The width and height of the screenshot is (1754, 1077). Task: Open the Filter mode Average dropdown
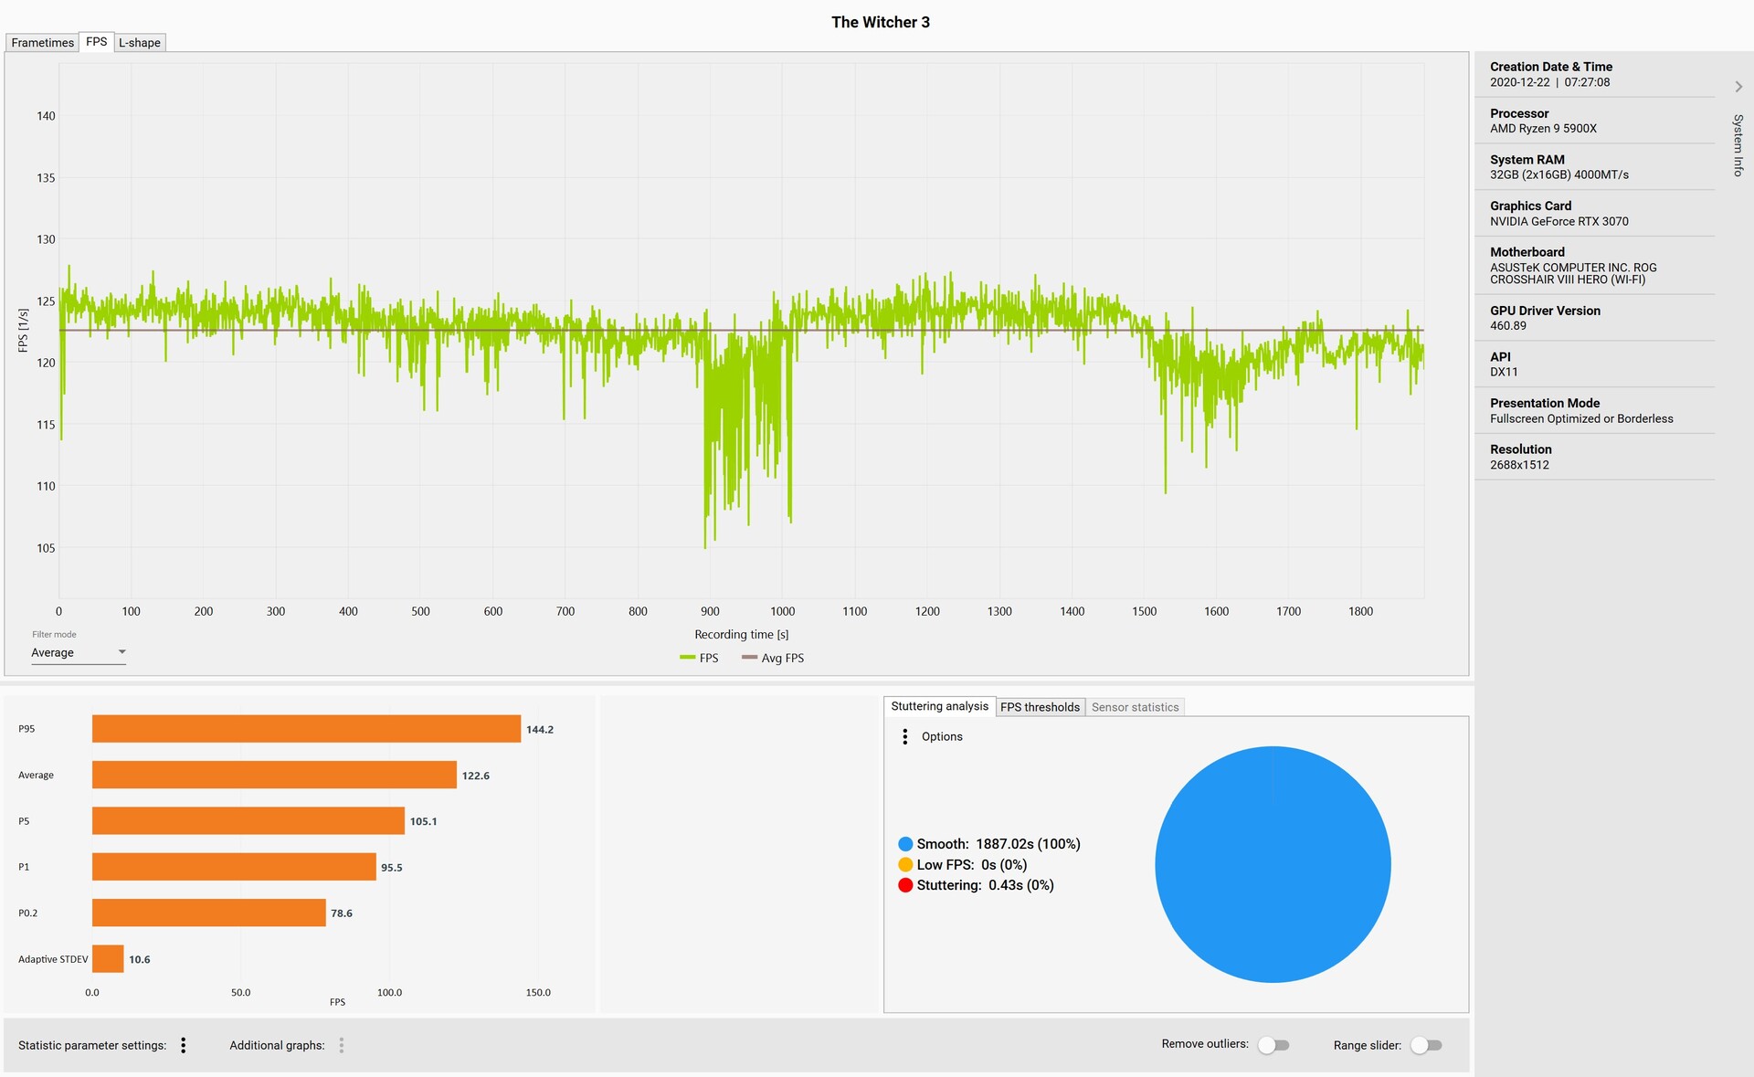point(78,652)
